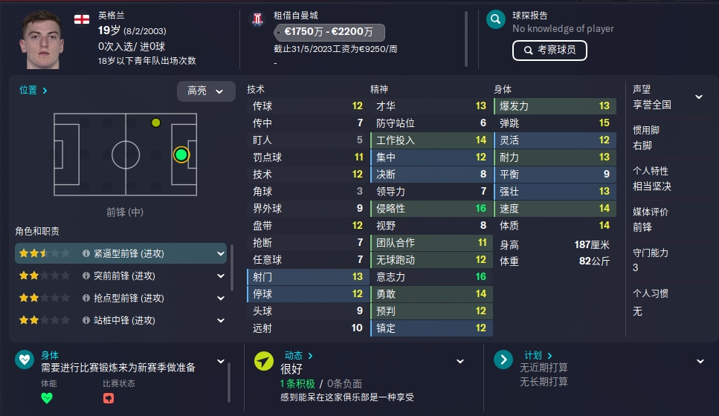
Task: Open the 动态 section link
Action: pos(298,356)
